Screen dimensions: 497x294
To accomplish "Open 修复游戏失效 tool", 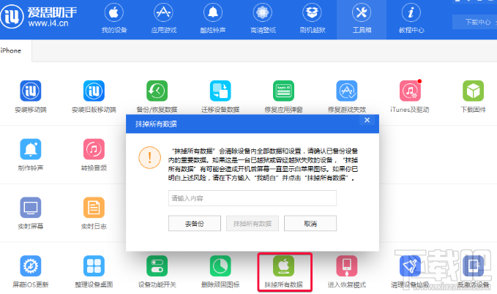I will 347,97.
